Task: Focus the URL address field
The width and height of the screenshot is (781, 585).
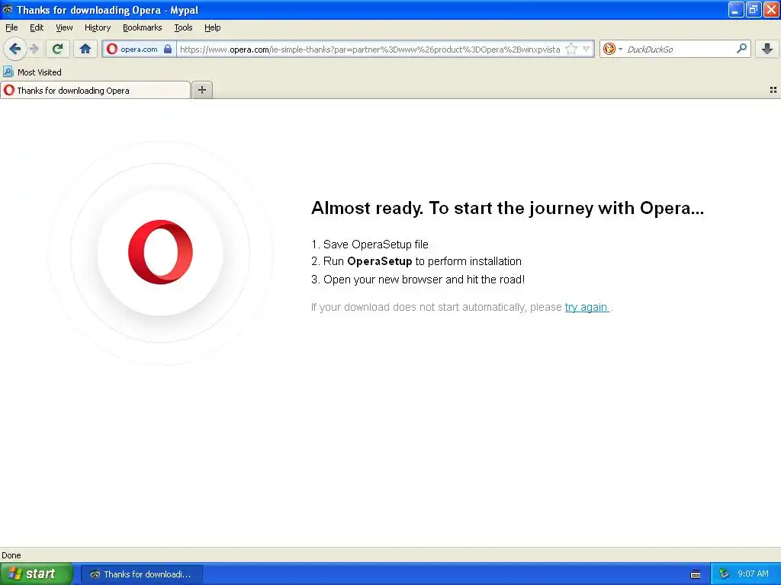Action: tap(370, 49)
